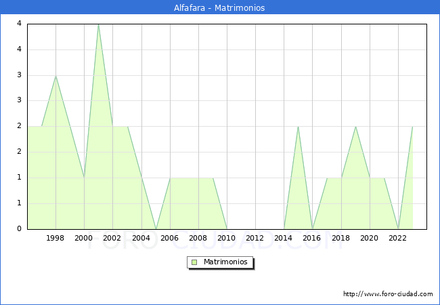Click the 2019 peak data point

355,127
